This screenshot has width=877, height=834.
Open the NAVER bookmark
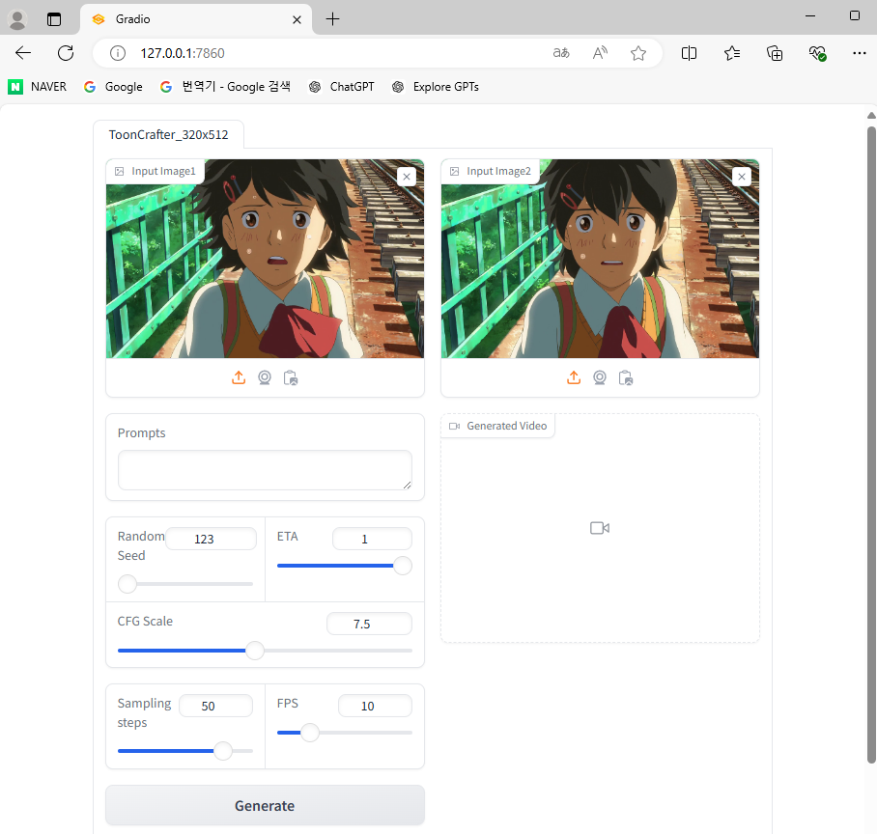38,87
